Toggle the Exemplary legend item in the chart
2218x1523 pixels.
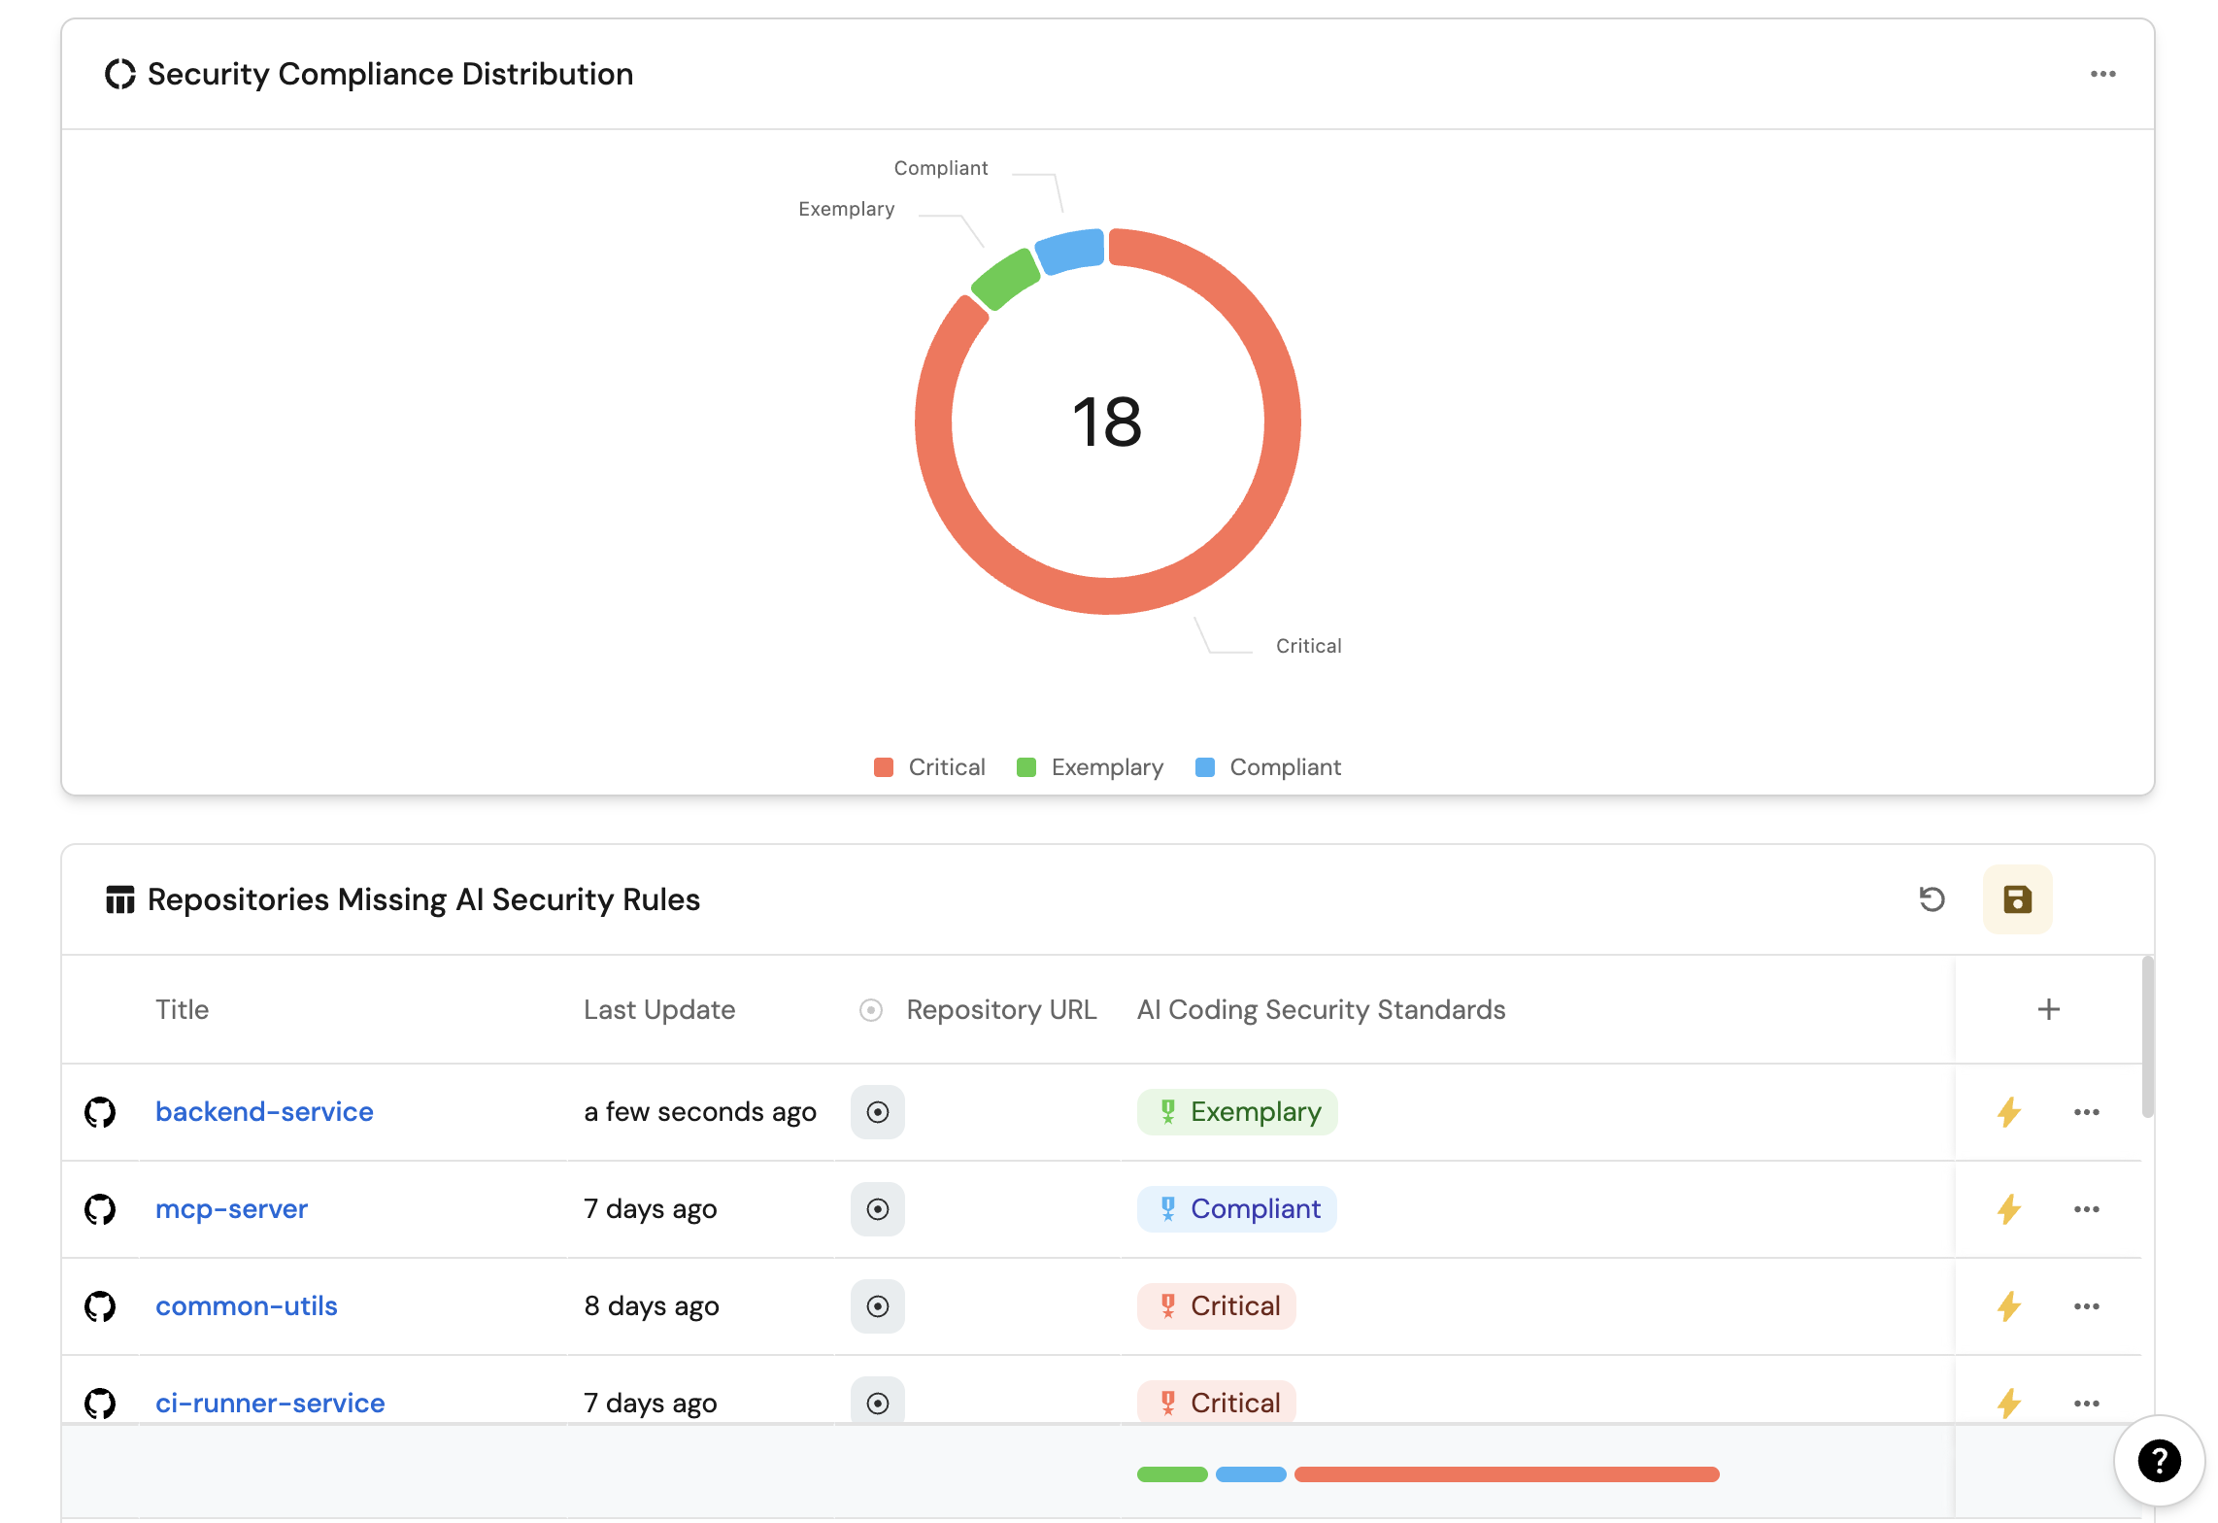point(1090,767)
